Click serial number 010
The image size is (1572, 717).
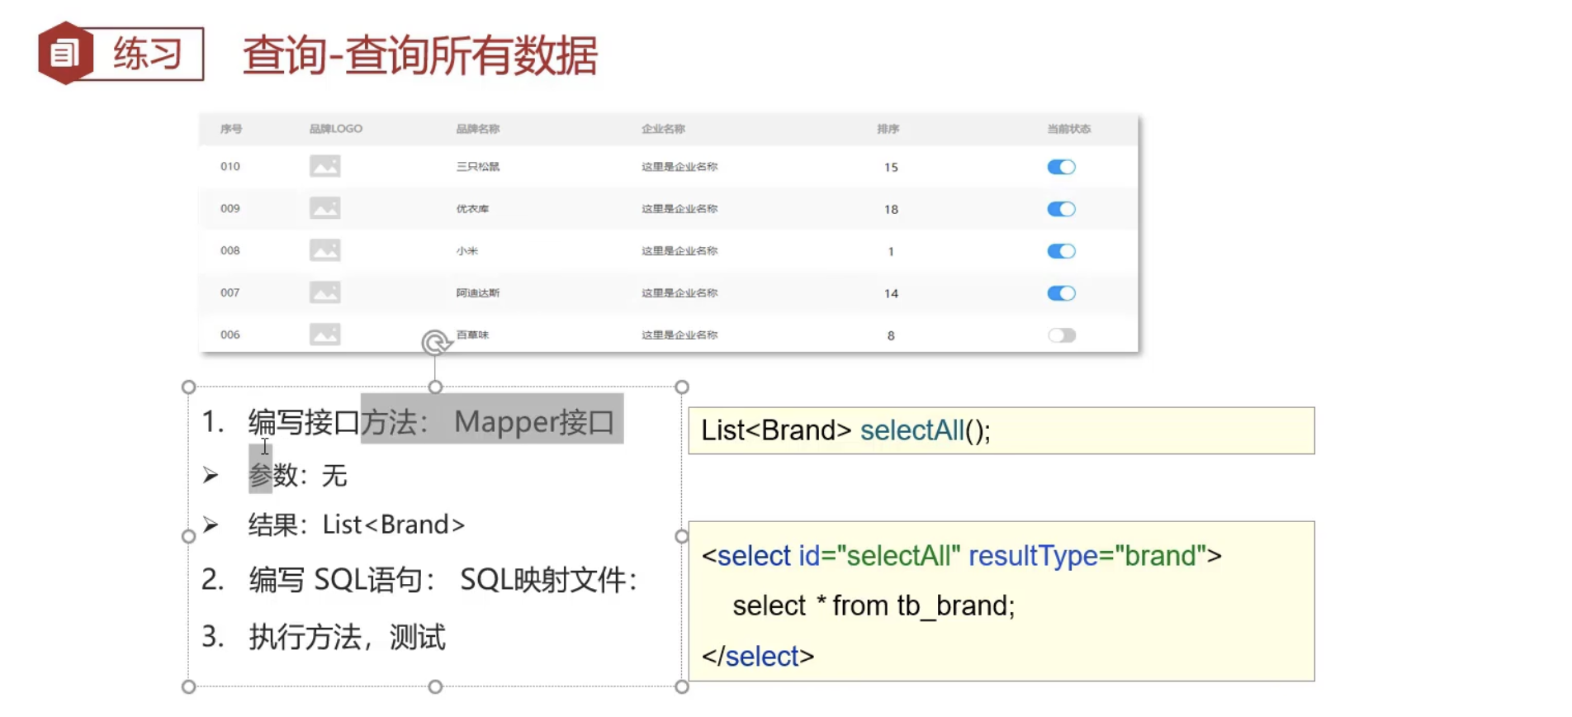230,166
